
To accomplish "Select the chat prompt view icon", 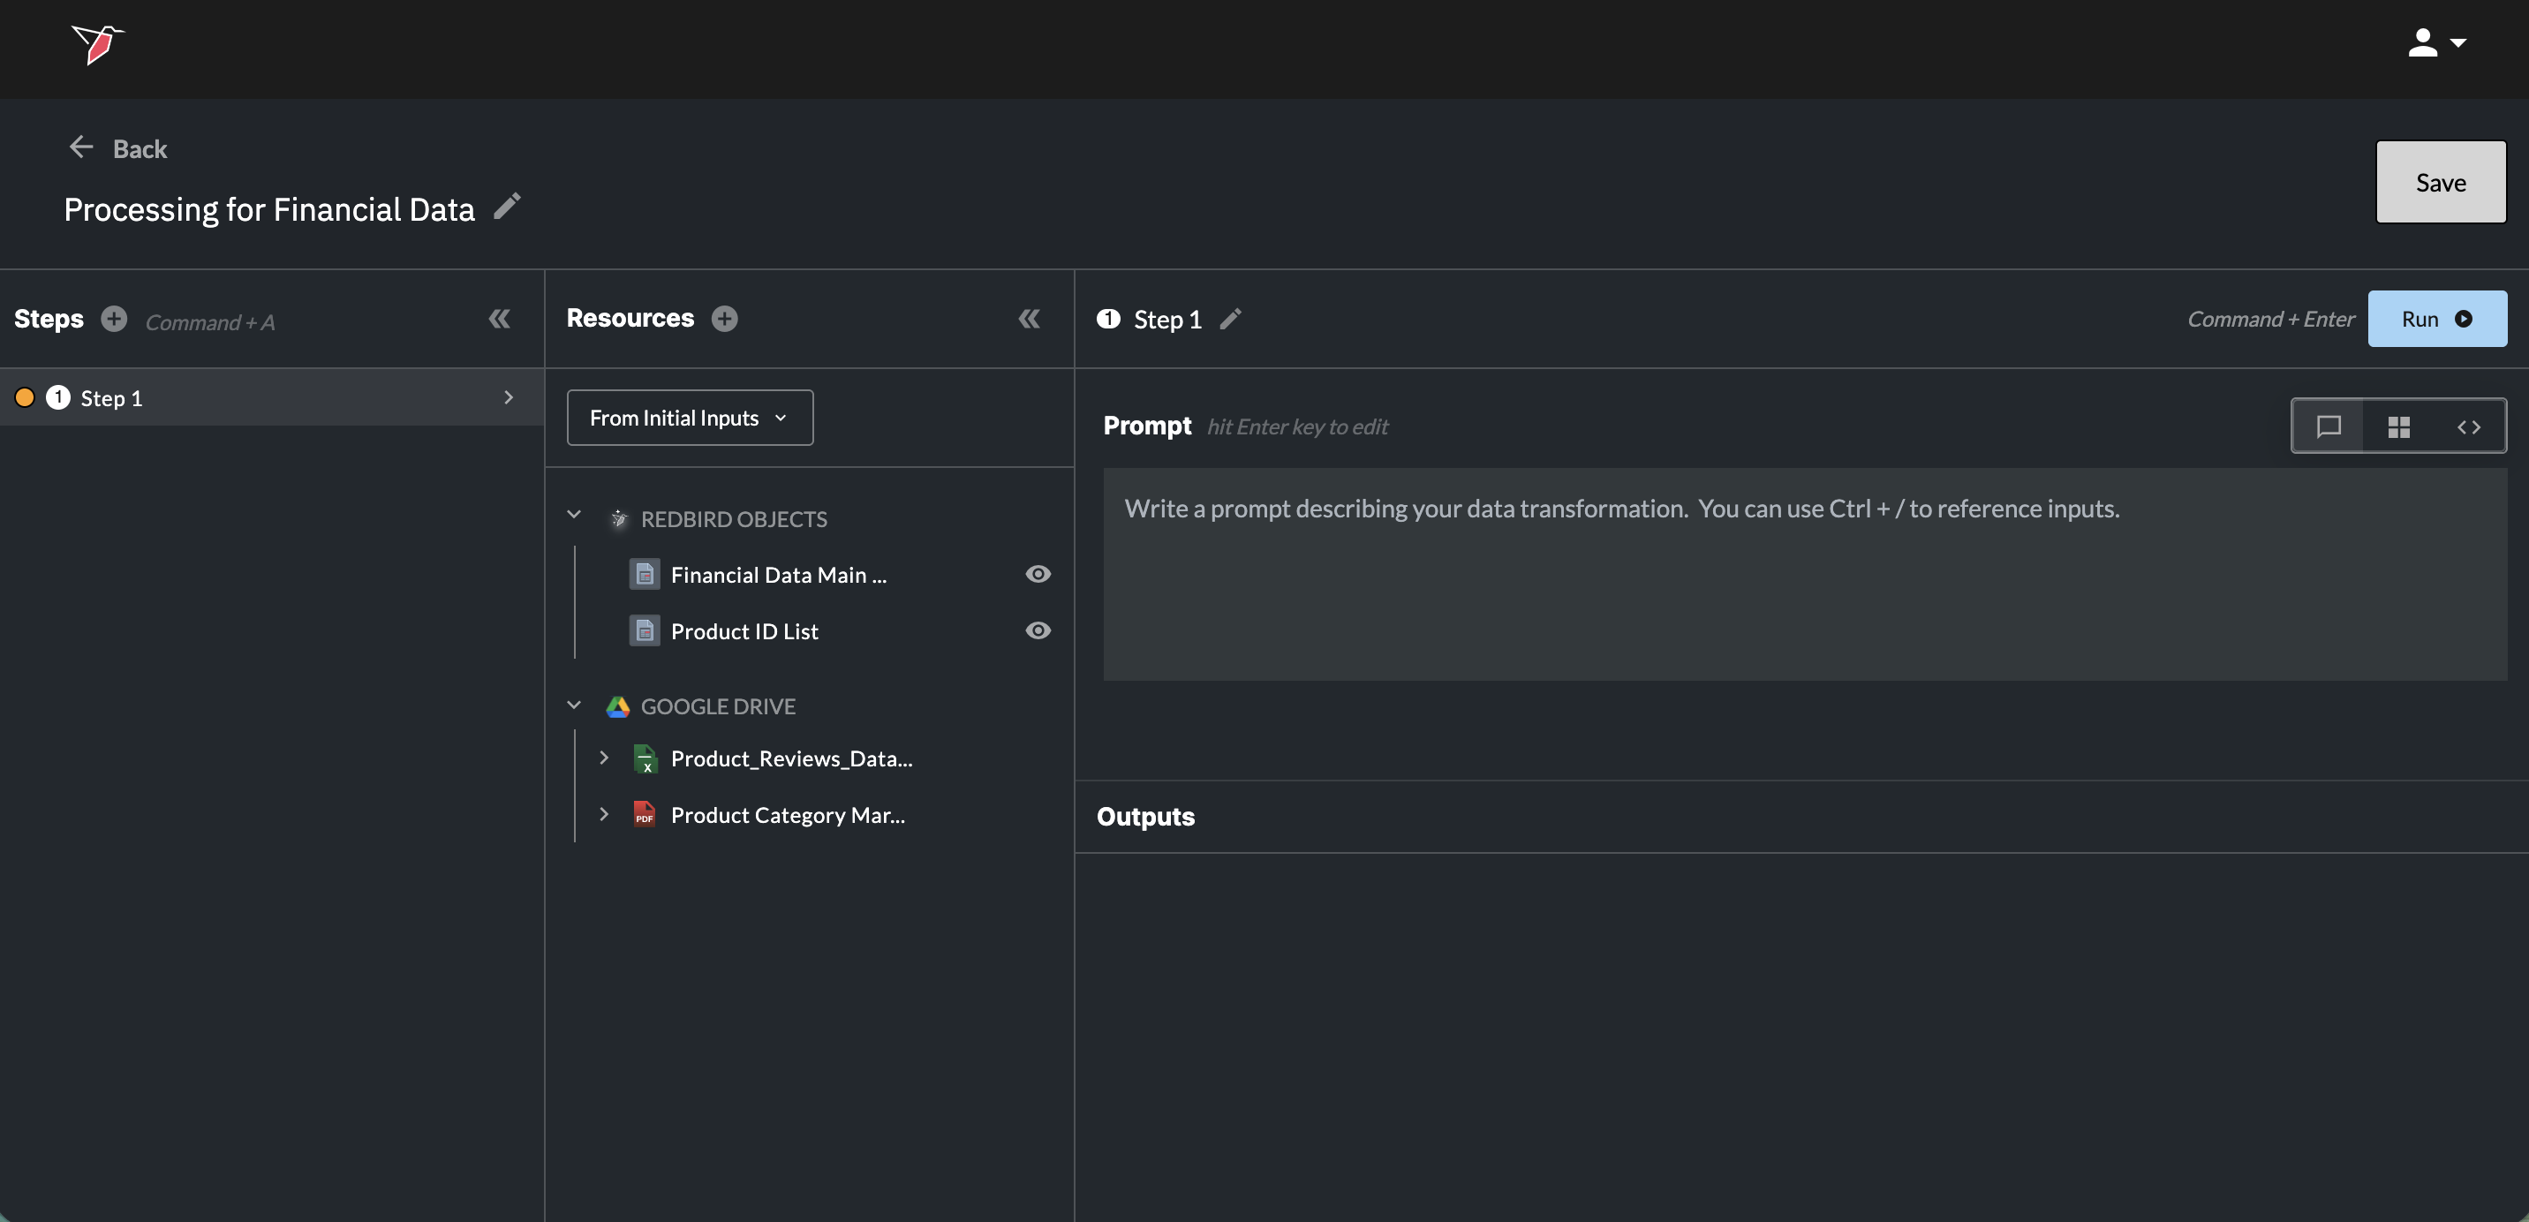I will (2328, 427).
